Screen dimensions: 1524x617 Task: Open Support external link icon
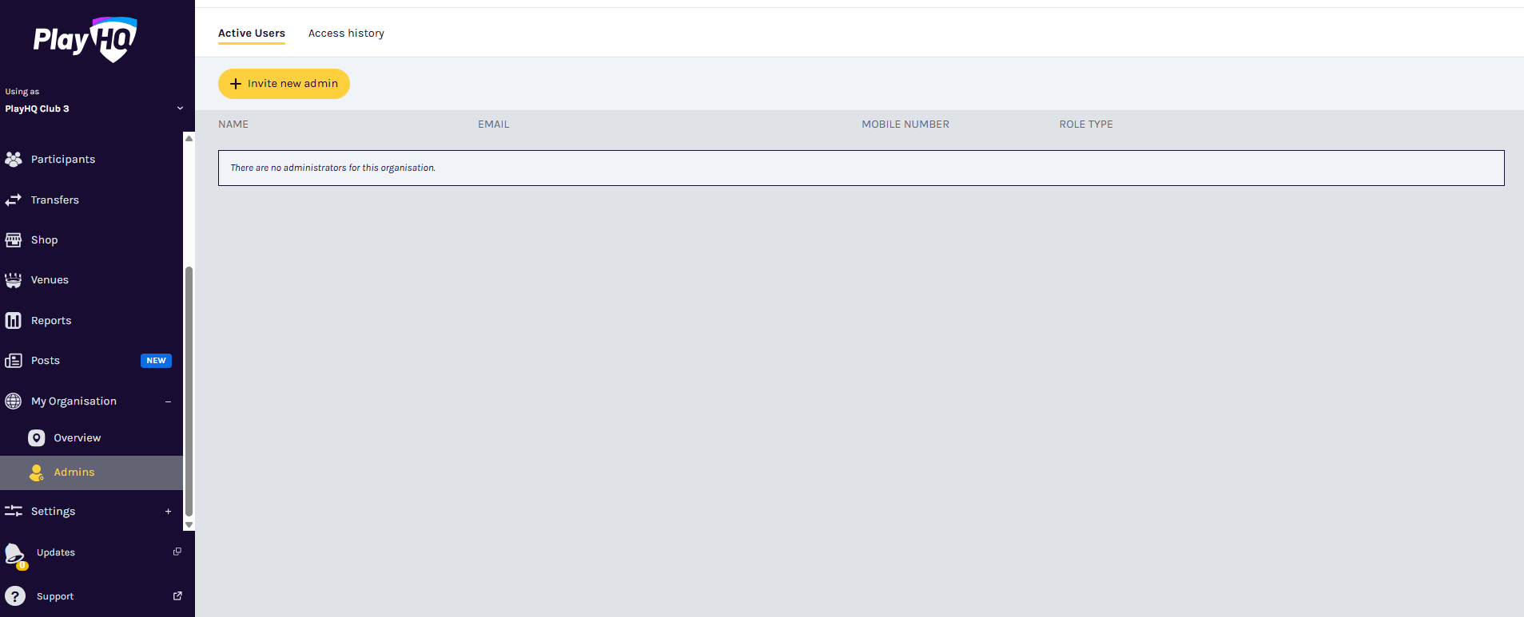177,596
